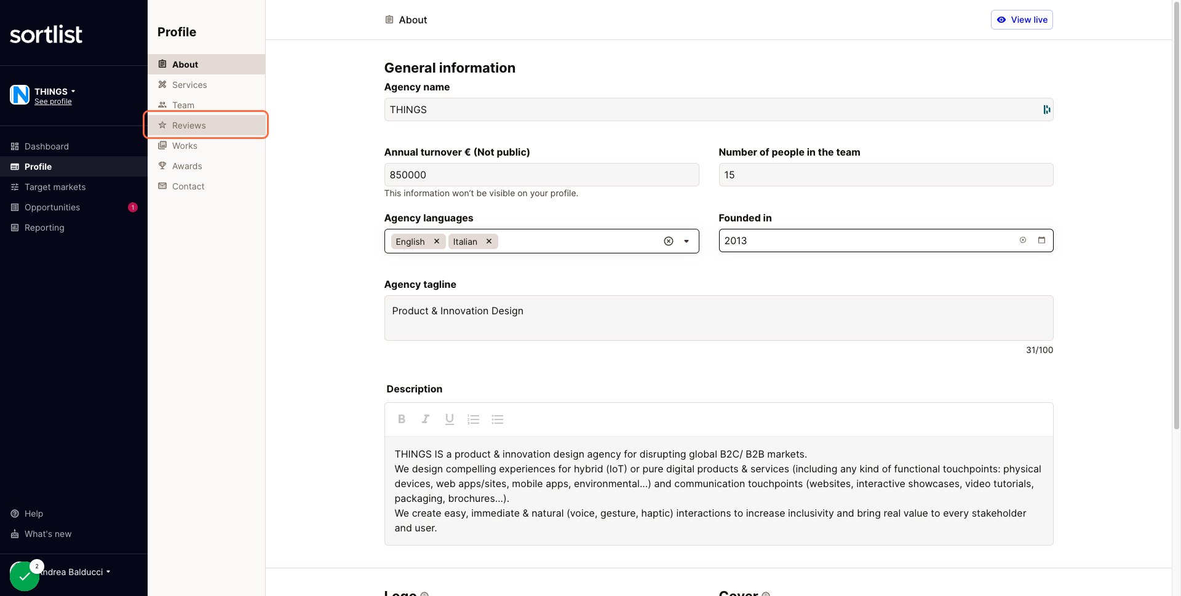The image size is (1181, 596).
Task: Open Target markets section
Action: click(74, 187)
